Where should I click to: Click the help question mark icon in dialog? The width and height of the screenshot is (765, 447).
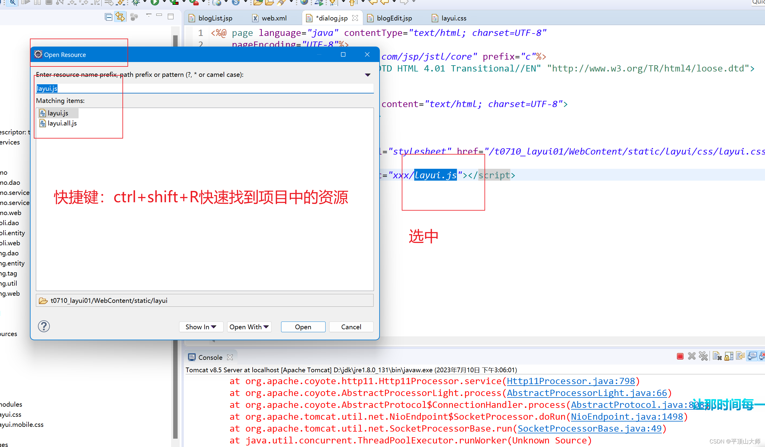pyautogui.click(x=44, y=327)
